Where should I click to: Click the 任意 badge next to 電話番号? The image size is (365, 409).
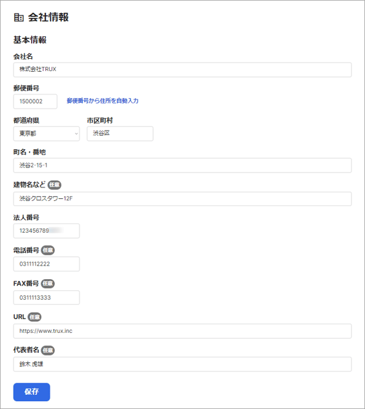(48, 251)
